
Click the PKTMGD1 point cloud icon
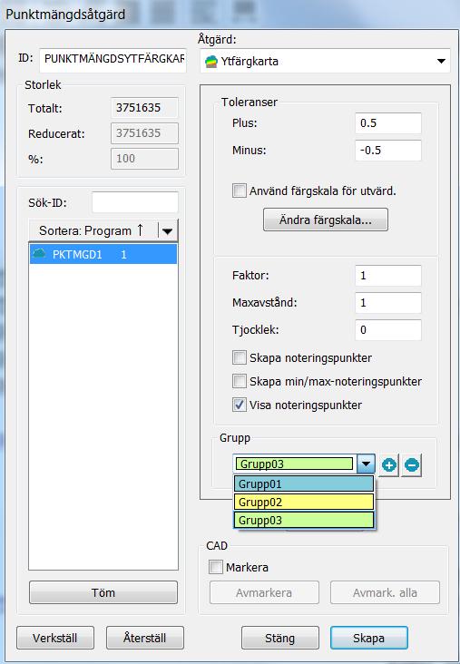tap(39, 254)
